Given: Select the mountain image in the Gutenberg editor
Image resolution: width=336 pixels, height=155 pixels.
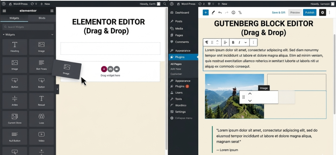Looking at the screenshot, I should tap(234, 96).
